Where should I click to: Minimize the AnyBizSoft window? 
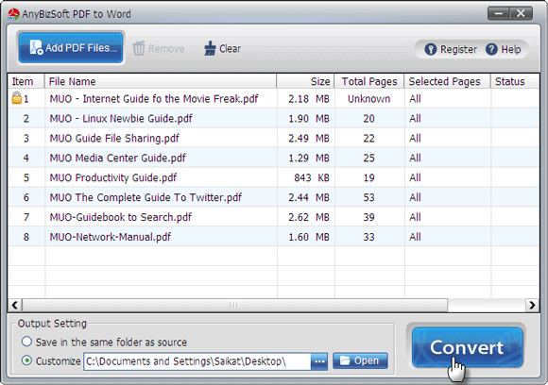point(499,13)
